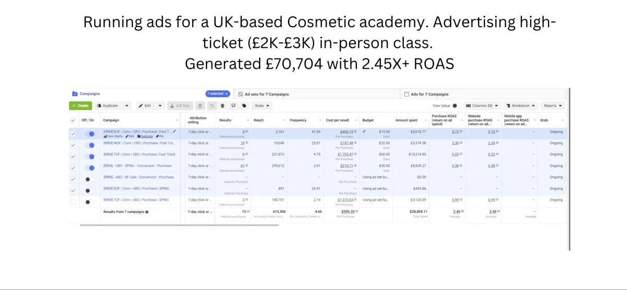The height and width of the screenshot is (290, 627).
Task: Switch to Ad sets for 7 Campaigns tab
Action: (317, 94)
